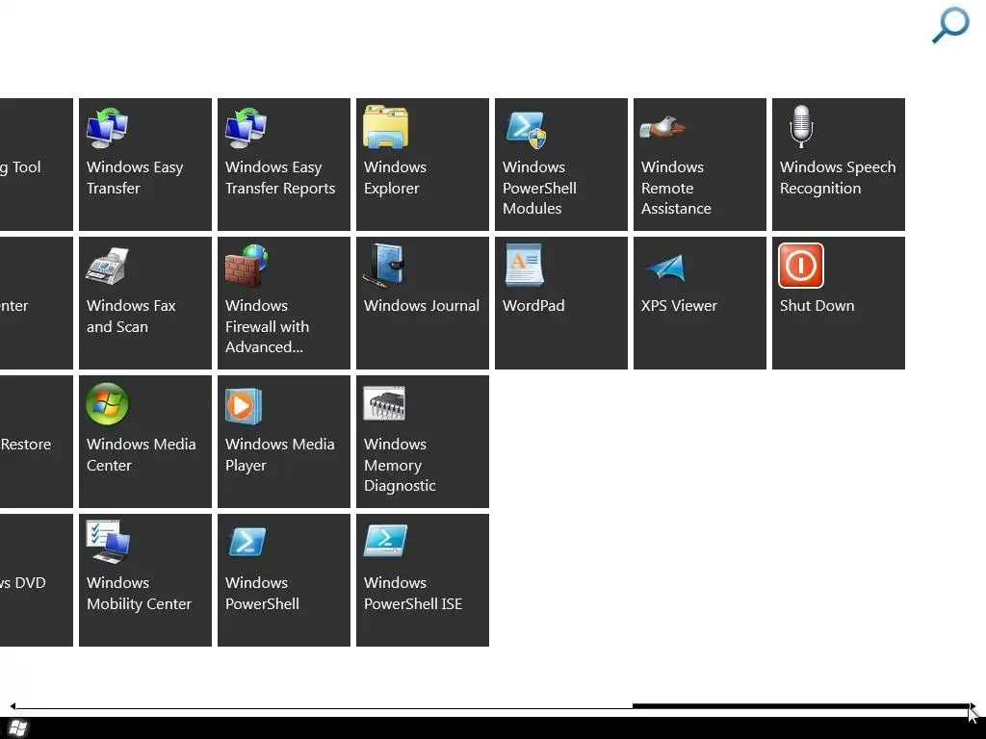986x739 pixels.
Task: Open Windows Mobility Center icon
Action: (108, 542)
